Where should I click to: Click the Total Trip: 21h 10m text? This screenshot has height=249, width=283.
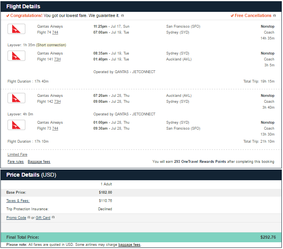(259, 141)
